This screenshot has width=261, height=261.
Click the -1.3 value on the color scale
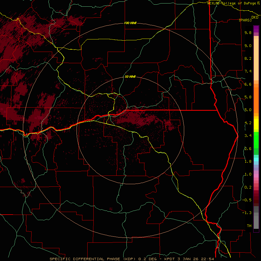point(247,213)
